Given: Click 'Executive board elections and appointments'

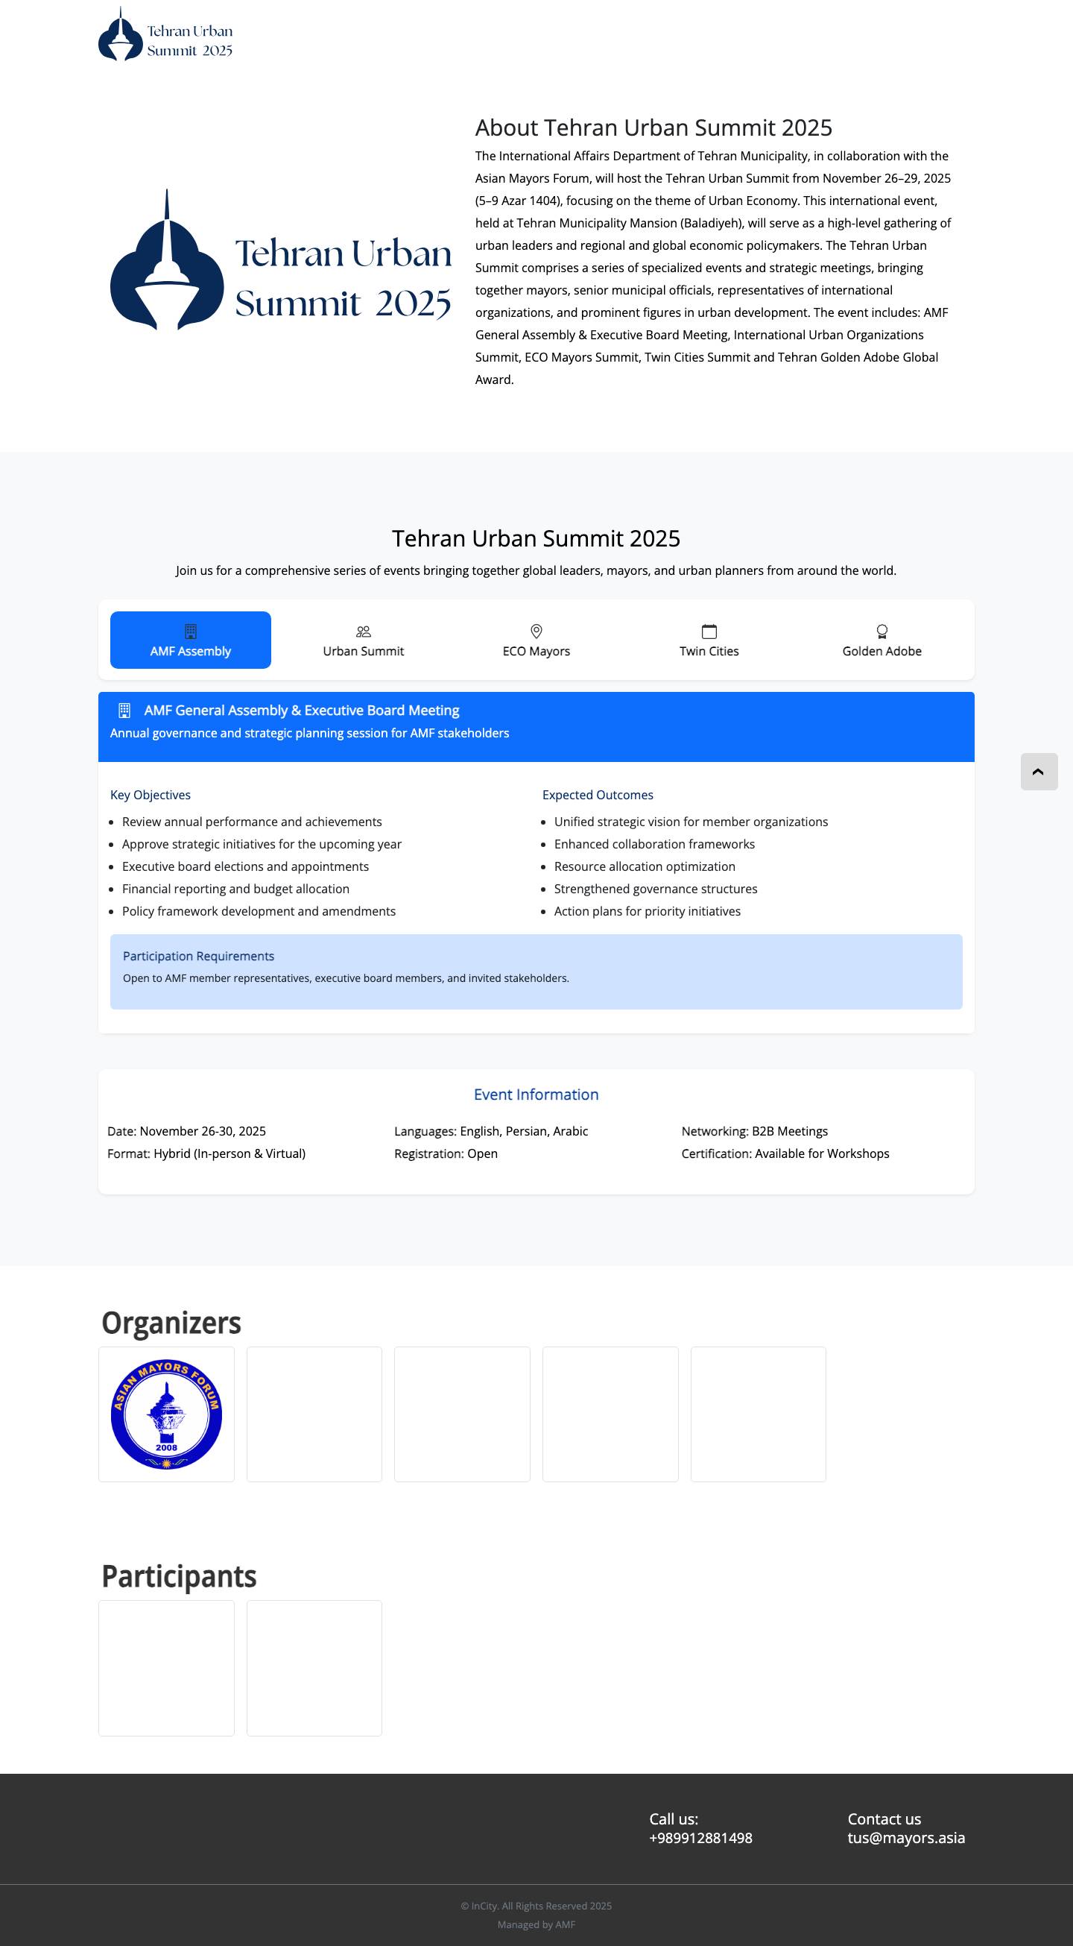Looking at the screenshot, I should (245, 866).
